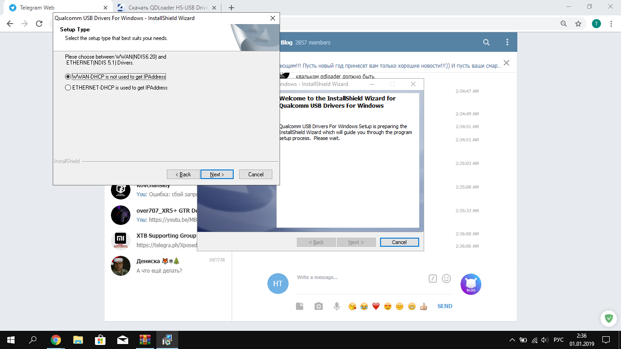Insert red heart emoji

pyautogui.click(x=376, y=306)
